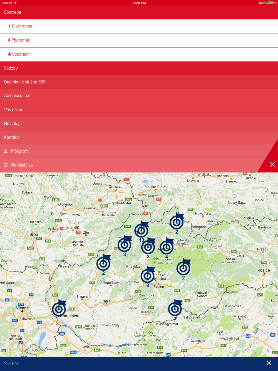This screenshot has height=371, width=278.
Task: Expand the Sadzby menu section
Action: [139, 68]
